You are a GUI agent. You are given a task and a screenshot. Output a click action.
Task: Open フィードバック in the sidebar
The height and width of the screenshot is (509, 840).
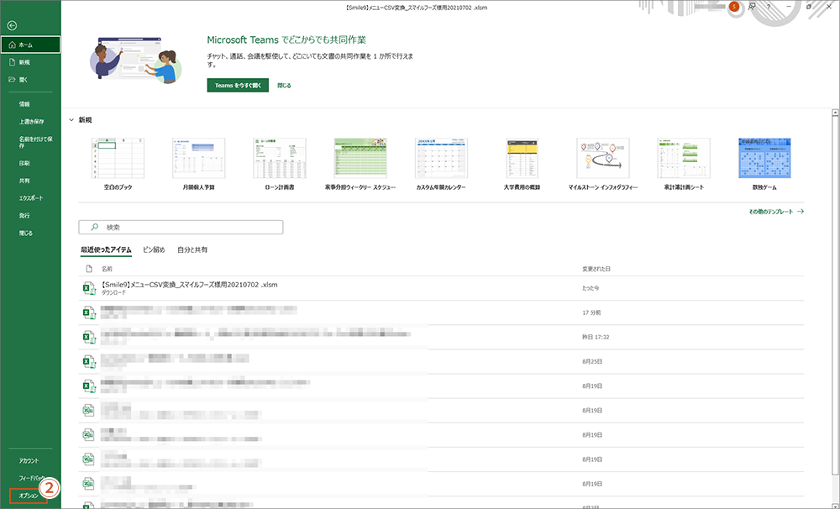coord(32,478)
